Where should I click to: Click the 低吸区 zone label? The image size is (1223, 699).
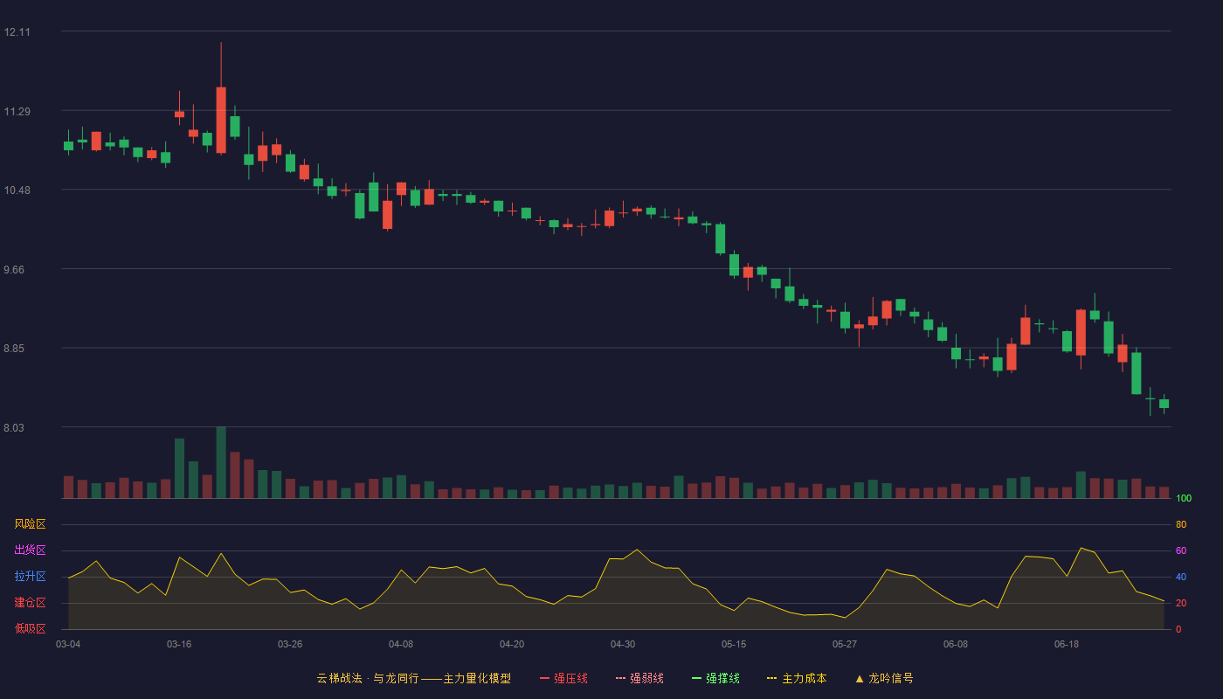pos(30,629)
